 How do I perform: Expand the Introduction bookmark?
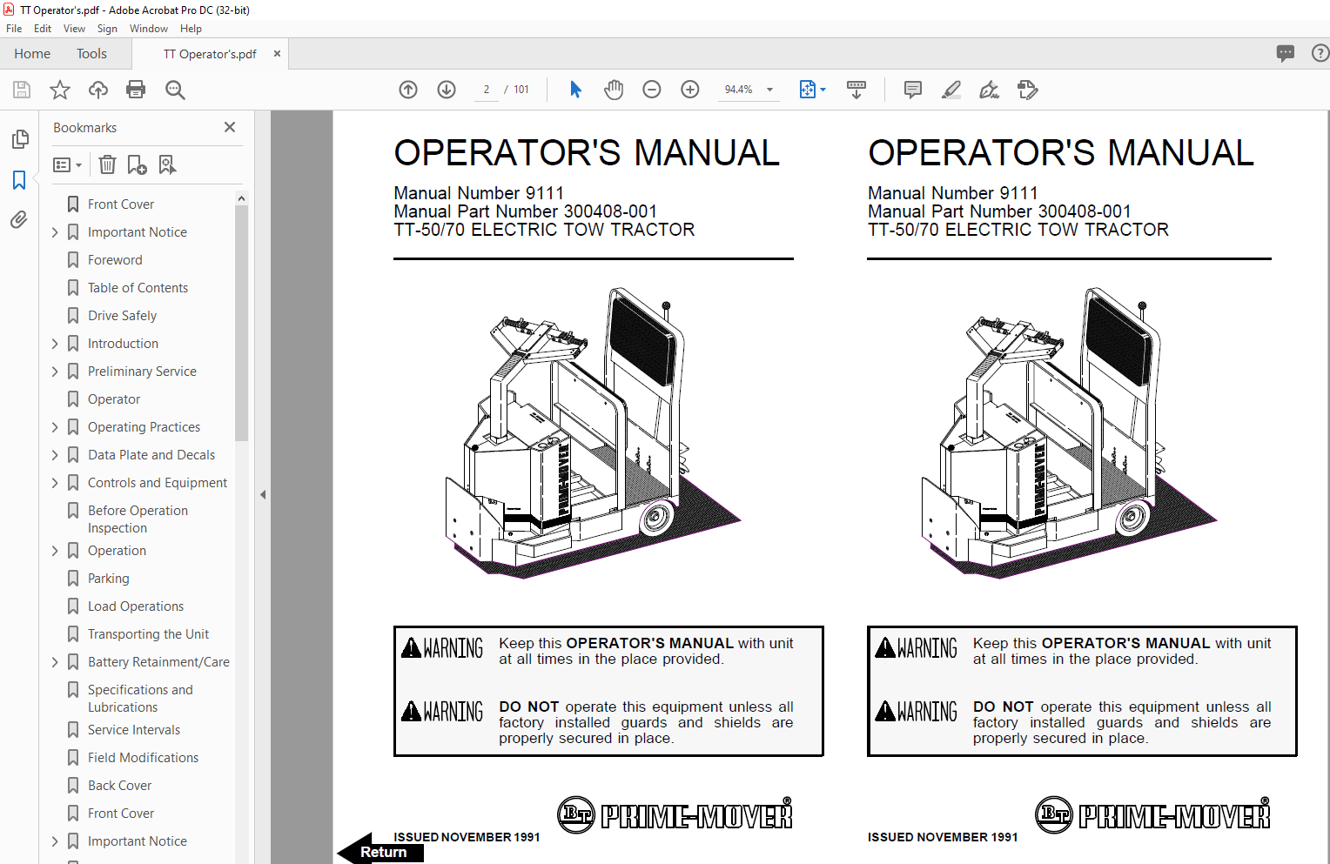click(x=55, y=344)
